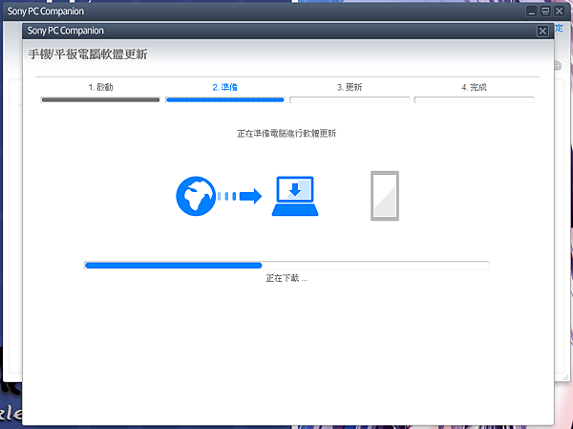Click the empty step 4 progress bar

point(474,99)
